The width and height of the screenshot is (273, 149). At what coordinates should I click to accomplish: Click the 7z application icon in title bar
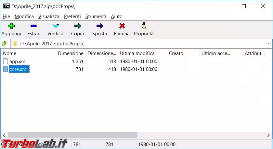pos(6,6)
